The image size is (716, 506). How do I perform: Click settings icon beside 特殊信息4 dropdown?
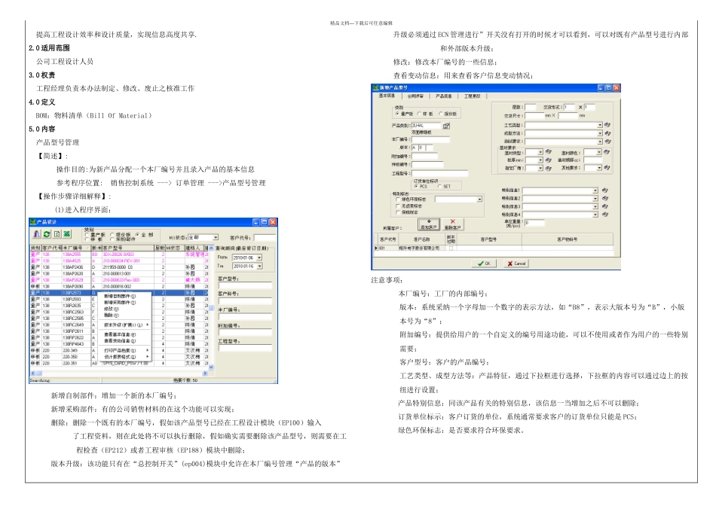[605, 214]
